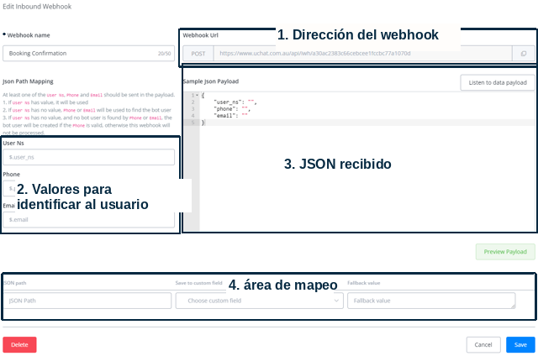Edit the Webhook name field
This screenshot has height=356, width=538.
coord(88,54)
